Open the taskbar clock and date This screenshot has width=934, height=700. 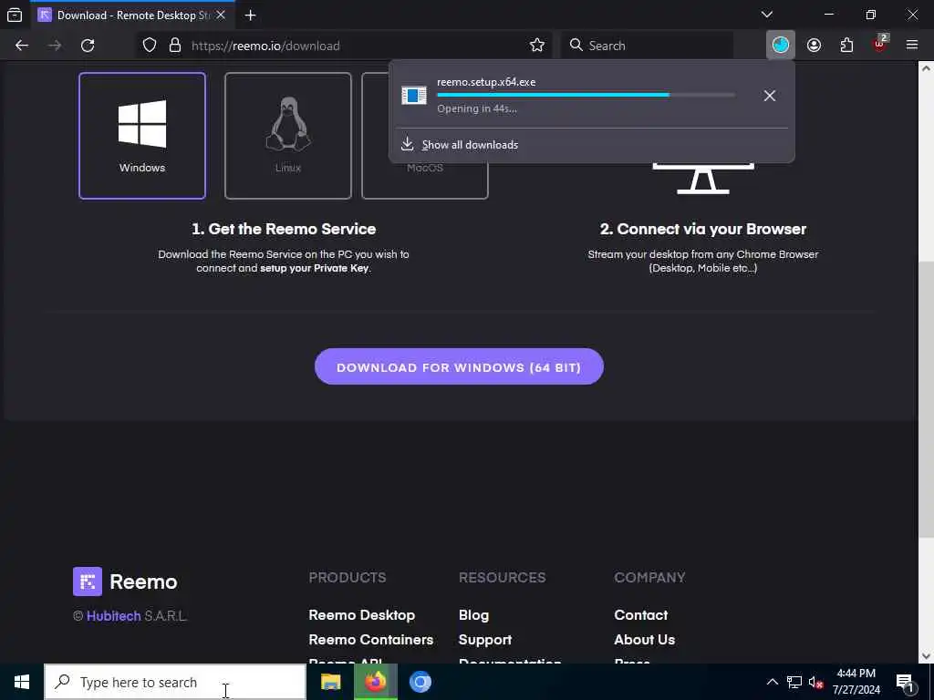(856, 682)
